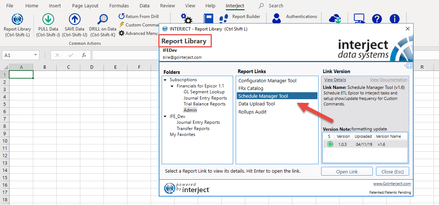This screenshot has width=439, height=205.
Task: Select the version 1.0.3 row
Action: click(365, 144)
